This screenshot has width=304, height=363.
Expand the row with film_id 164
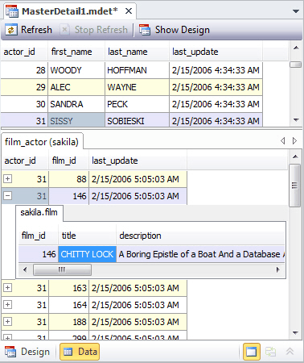coord(7,304)
